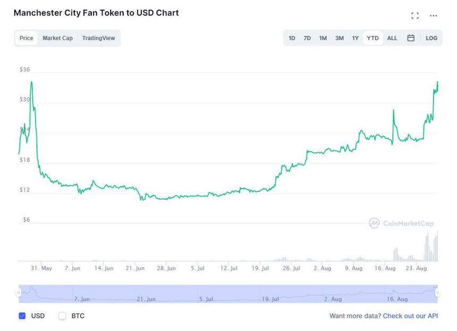This screenshot has height=331, width=457.
Task: Select 1Y time range
Action: (x=356, y=38)
